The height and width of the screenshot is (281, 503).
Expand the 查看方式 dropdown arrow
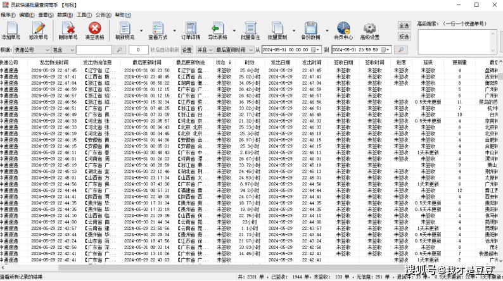[174, 31]
